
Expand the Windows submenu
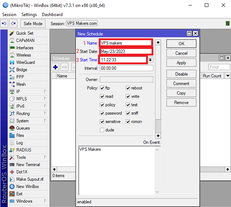point(46,201)
